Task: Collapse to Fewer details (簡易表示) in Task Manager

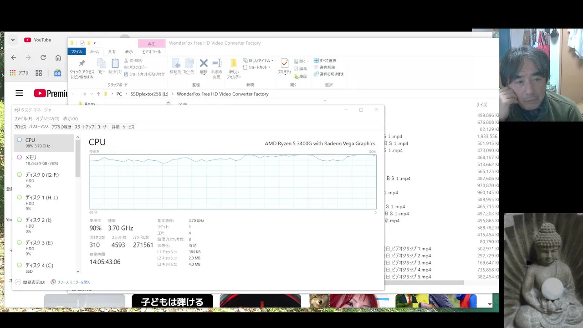Action: 31,282
